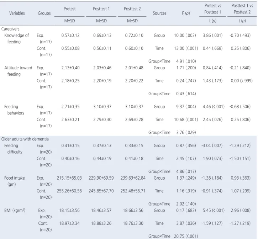Image resolution: width=258 pixels, height=239 pixels.
Task: Click the "BMI (kg/m²)" variable name
Action: [15, 211]
